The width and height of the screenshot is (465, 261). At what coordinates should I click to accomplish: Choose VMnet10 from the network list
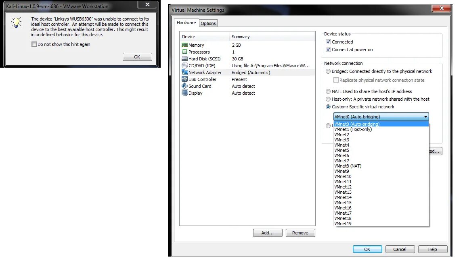click(x=381, y=176)
